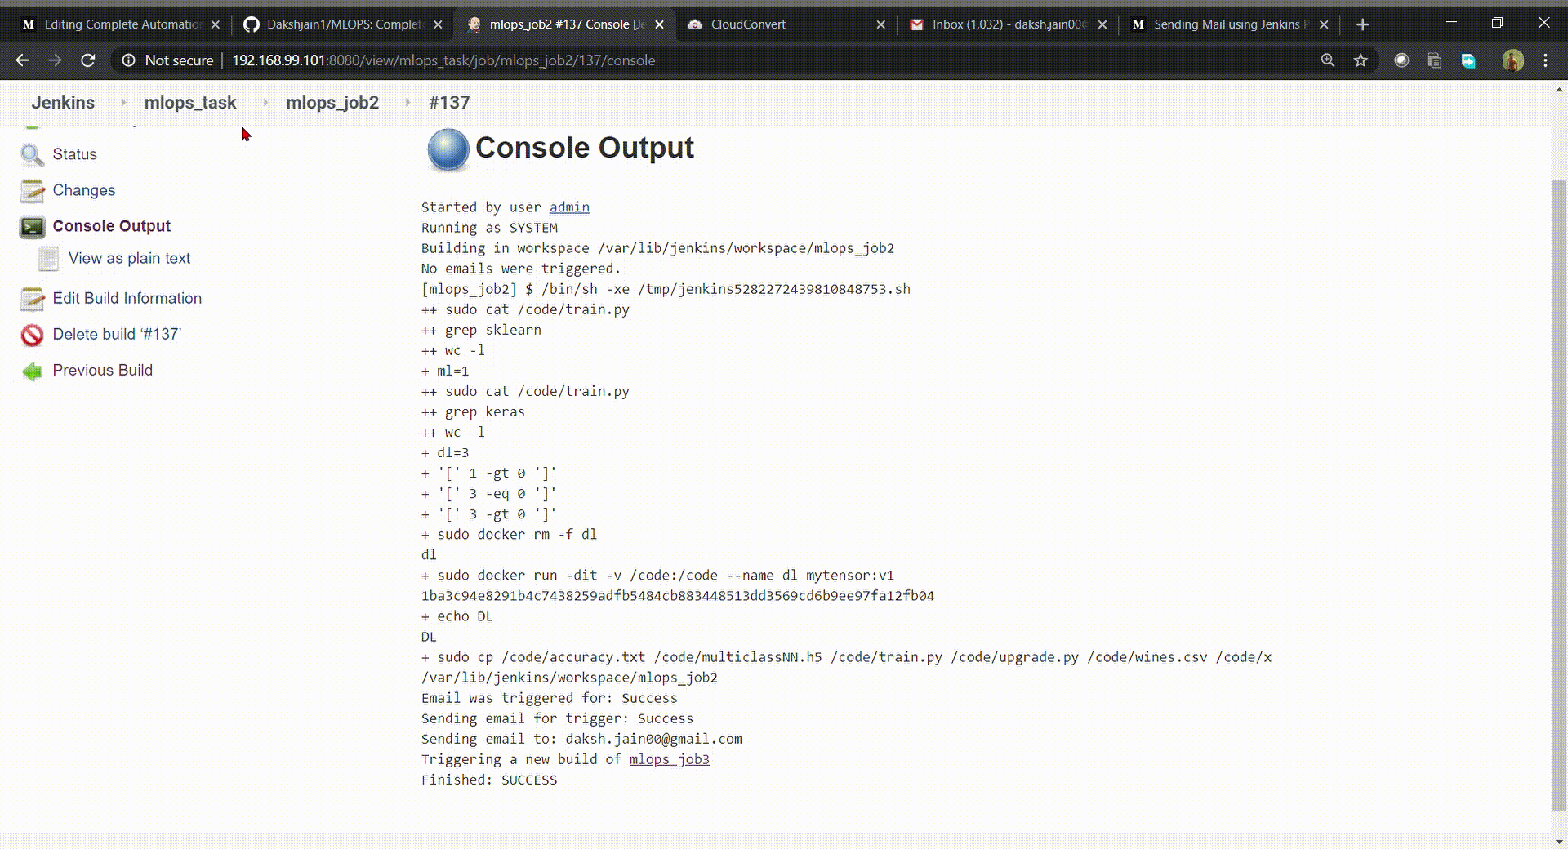Image resolution: width=1568 pixels, height=849 pixels.
Task: Close the Sending Mail using Jenkins tab
Action: tap(1324, 24)
